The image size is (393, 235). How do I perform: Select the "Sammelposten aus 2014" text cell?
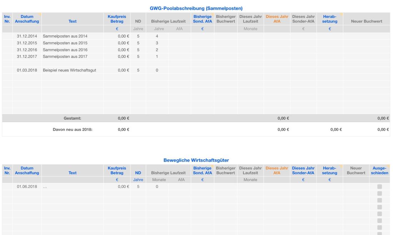coord(65,36)
